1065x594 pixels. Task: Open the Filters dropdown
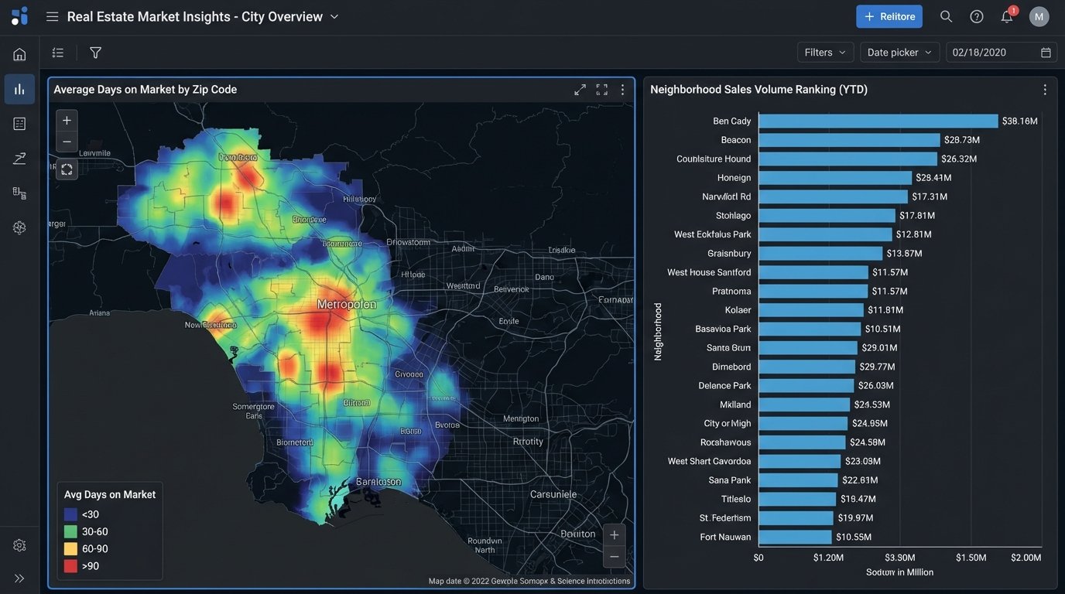point(825,51)
